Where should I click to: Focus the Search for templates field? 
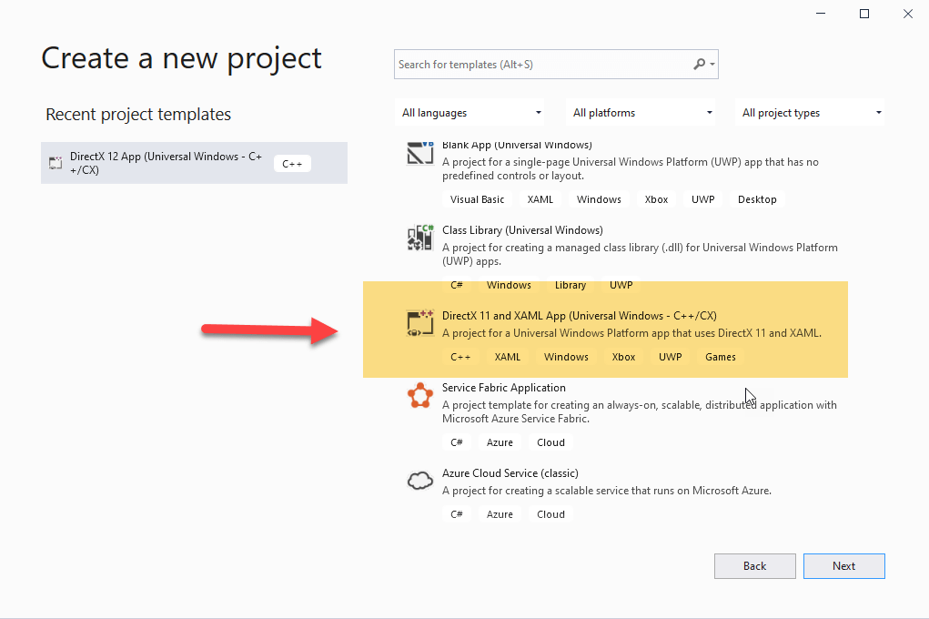click(x=543, y=65)
